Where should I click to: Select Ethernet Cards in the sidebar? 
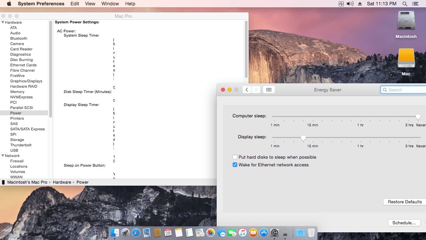pyautogui.click(x=23, y=65)
